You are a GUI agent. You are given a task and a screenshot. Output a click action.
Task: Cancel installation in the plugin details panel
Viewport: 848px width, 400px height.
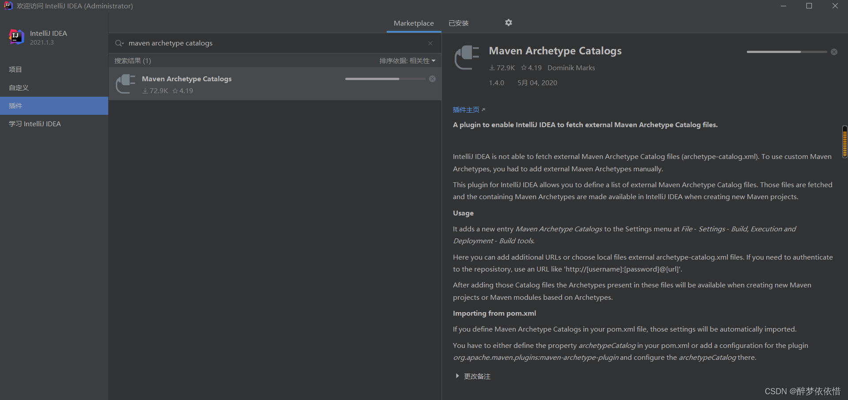click(834, 52)
